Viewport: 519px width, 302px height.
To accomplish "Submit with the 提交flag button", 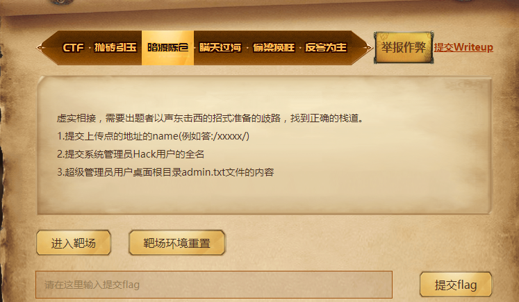I will click(x=456, y=285).
